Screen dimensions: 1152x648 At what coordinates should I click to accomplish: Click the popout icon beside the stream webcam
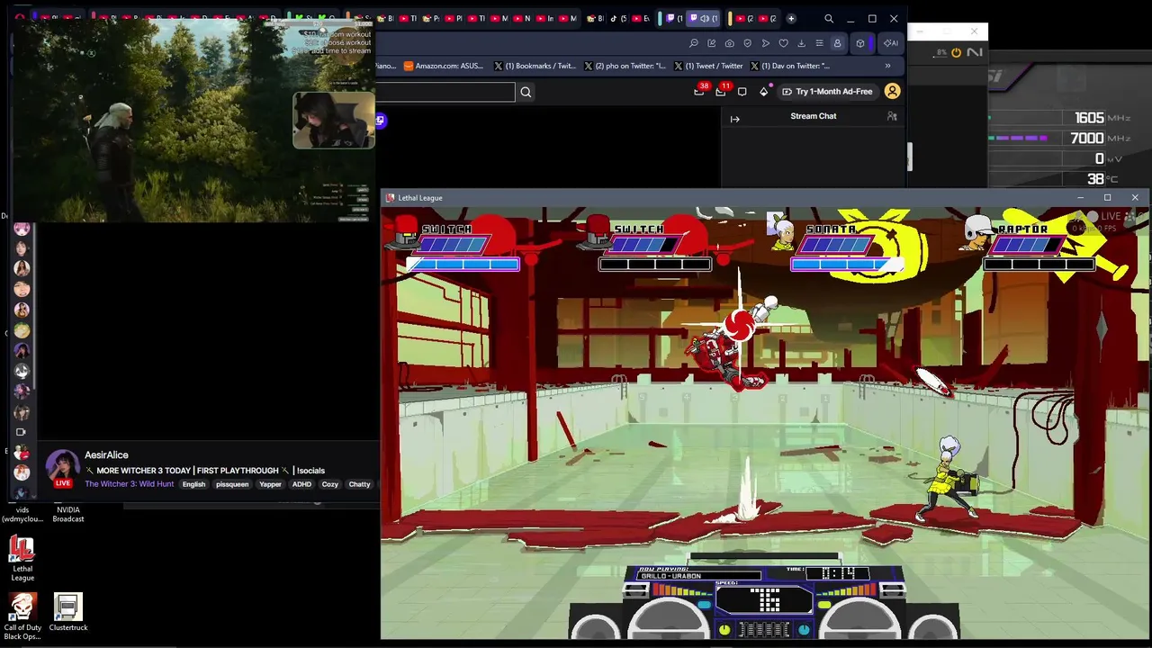[x=381, y=121]
